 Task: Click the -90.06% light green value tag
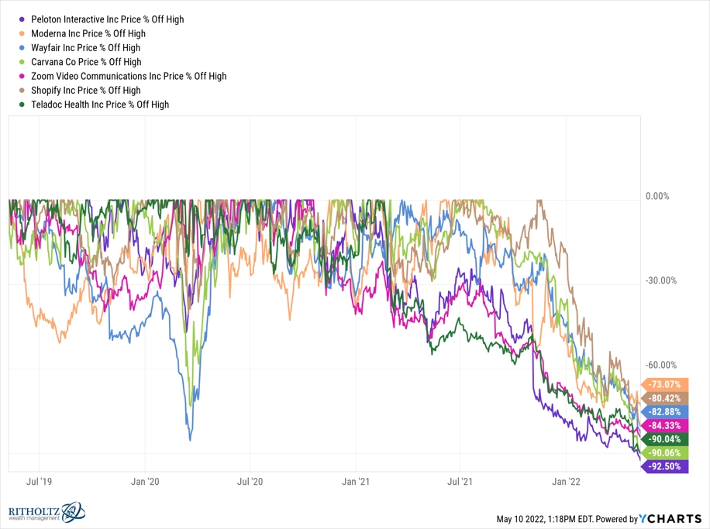tap(664, 453)
